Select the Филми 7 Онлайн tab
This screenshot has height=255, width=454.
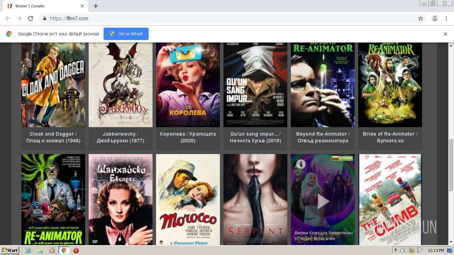pos(46,6)
